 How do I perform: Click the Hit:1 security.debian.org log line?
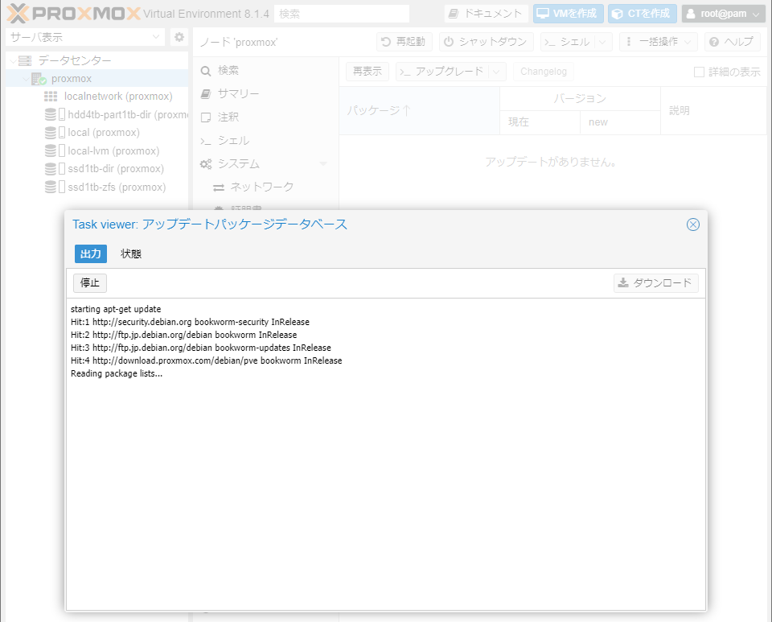click(190, 322)
